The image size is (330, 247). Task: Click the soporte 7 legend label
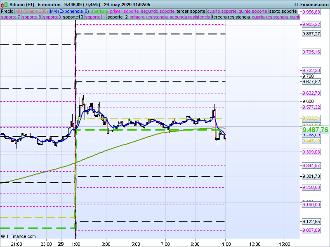10,17
